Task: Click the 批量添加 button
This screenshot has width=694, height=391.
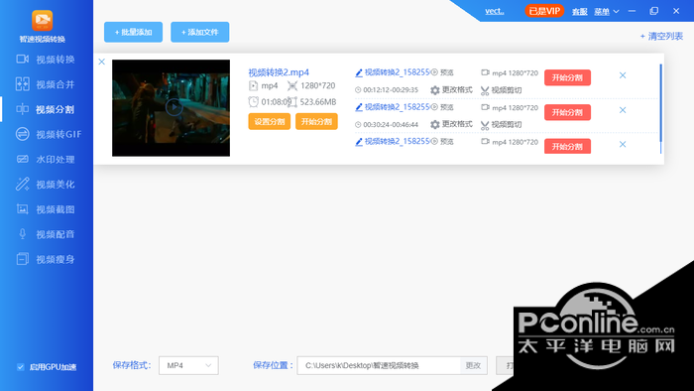Action: (x=133, y=32)
